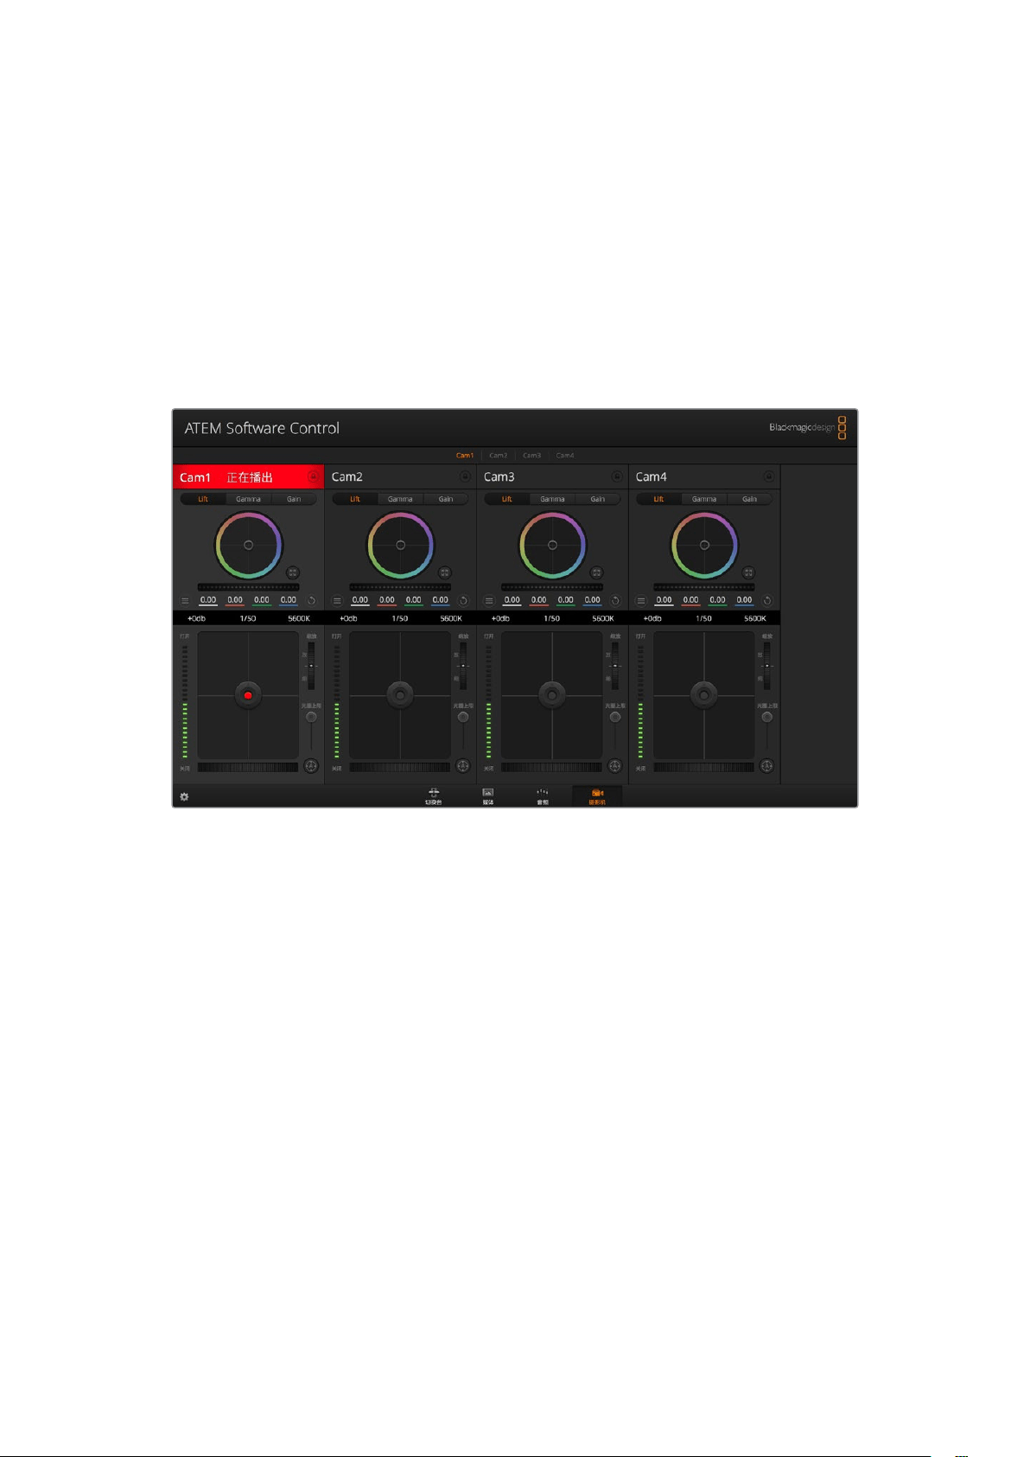Click Cam1 luminance value field
1030x1457 pixels.
click(x=208, y=600)
